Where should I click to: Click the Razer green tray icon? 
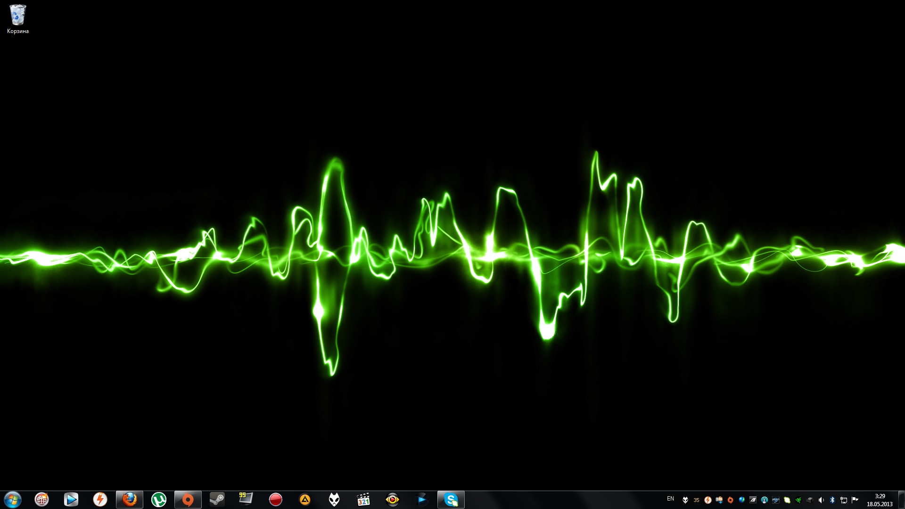798,500
